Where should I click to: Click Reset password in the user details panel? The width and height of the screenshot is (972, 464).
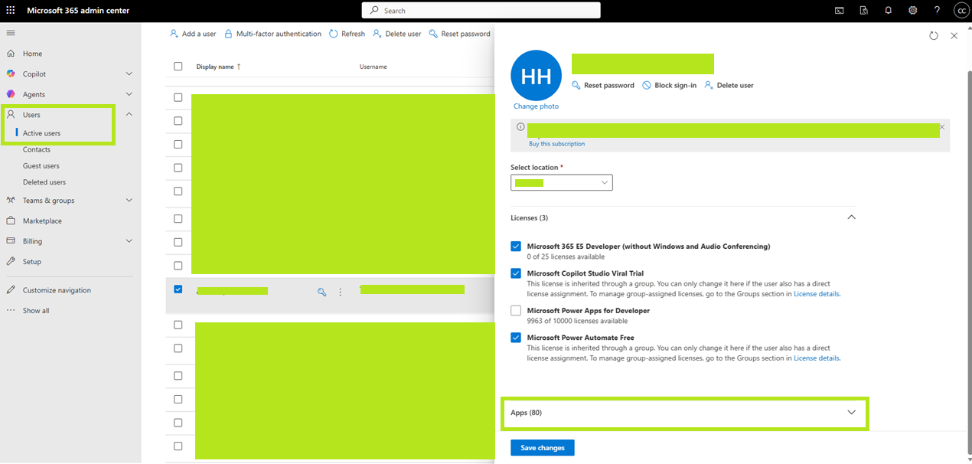pos(603,85)
